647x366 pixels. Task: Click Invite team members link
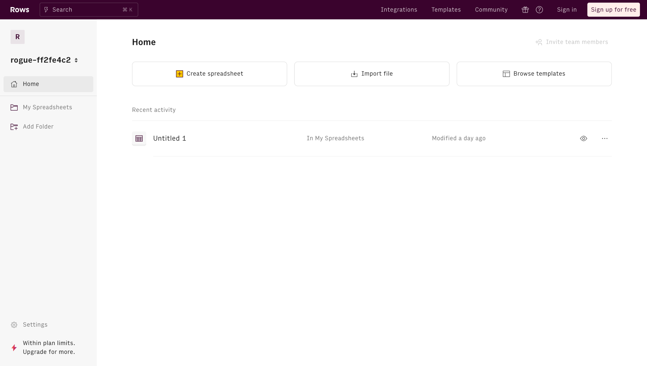572,42
